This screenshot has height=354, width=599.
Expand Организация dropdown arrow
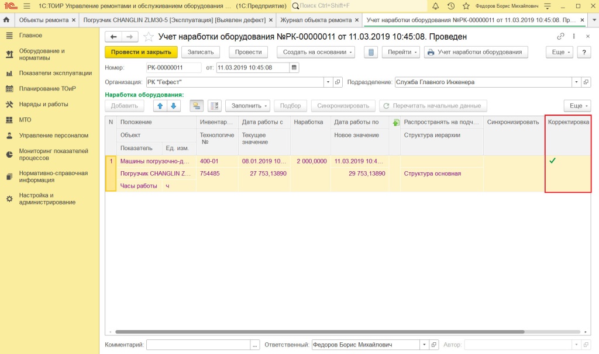click(328, 82)
